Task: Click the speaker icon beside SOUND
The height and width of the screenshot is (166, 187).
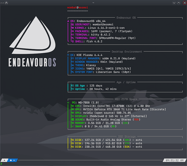Action: point(73,120)
